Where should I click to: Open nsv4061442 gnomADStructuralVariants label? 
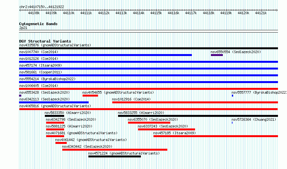click(x=91, y=140)
